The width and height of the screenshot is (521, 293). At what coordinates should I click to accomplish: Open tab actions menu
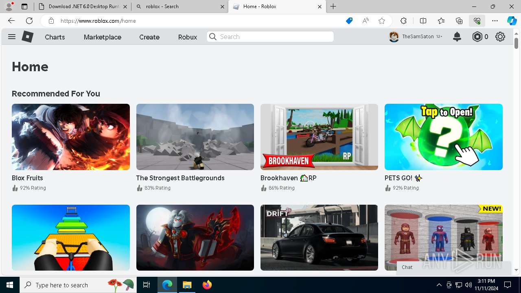[x=24, y=7]
